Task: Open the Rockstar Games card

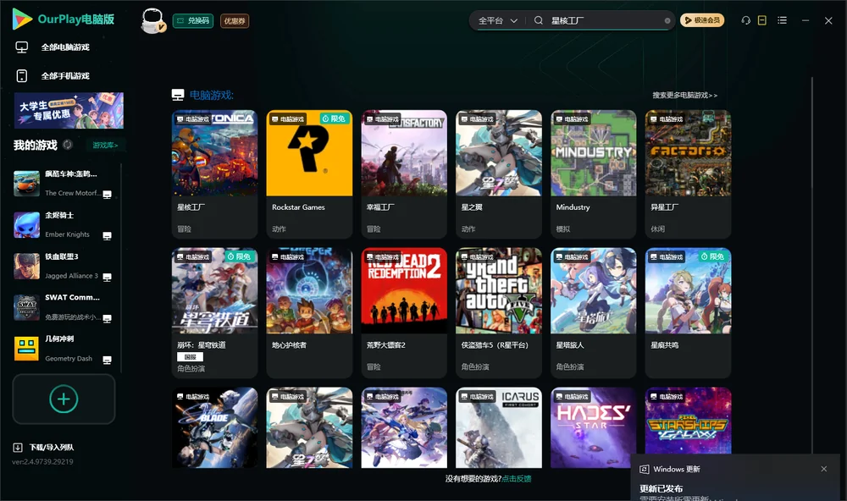Action: pyautogui.click(x=309, y=173)
